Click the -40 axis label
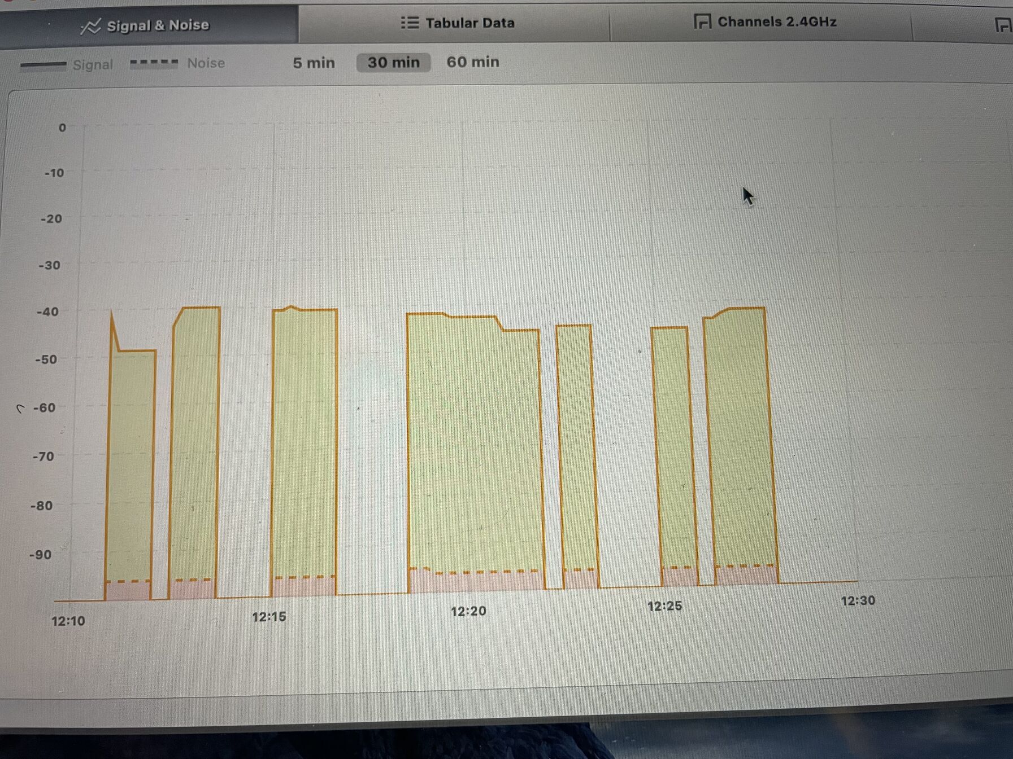This screenshot has width=1013, height=759. coord(47,312)
